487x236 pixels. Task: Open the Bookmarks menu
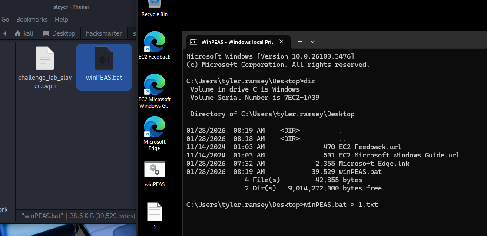31,20
